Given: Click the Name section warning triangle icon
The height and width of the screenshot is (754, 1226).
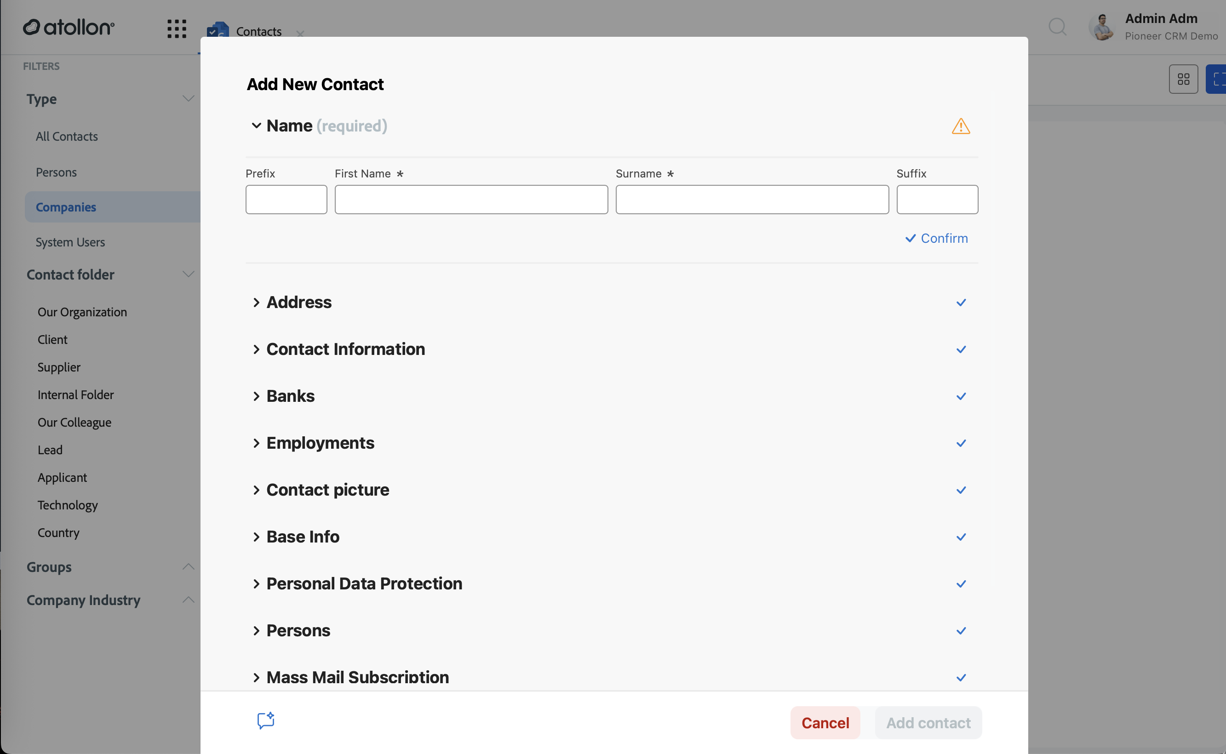Looking at the screenshot, I should tap(961, 126).
